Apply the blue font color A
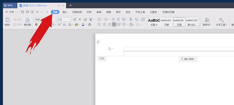The height and width of the screenshot is (105, 234). pyautogui.click(x=83, y=25)
